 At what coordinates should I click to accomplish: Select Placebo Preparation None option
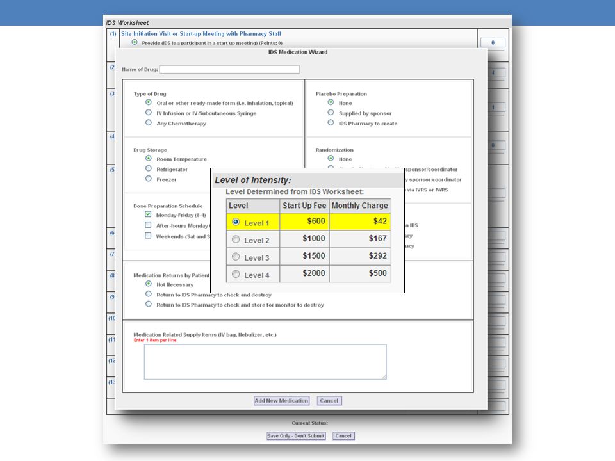[x=331, y=102]
